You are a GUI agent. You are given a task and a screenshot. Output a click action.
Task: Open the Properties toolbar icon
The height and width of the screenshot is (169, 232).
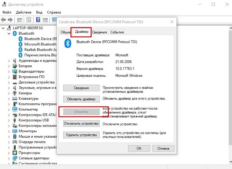pos(29,20)
